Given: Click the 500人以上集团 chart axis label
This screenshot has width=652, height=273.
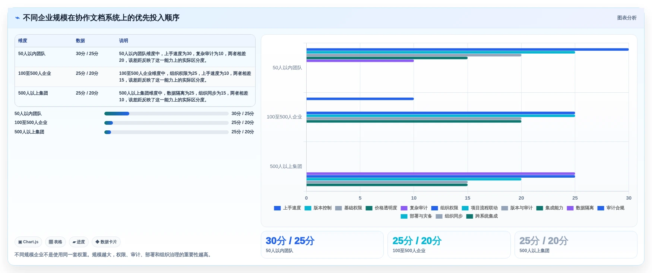Looking at the screenshot, I should [x=286, y=166].
